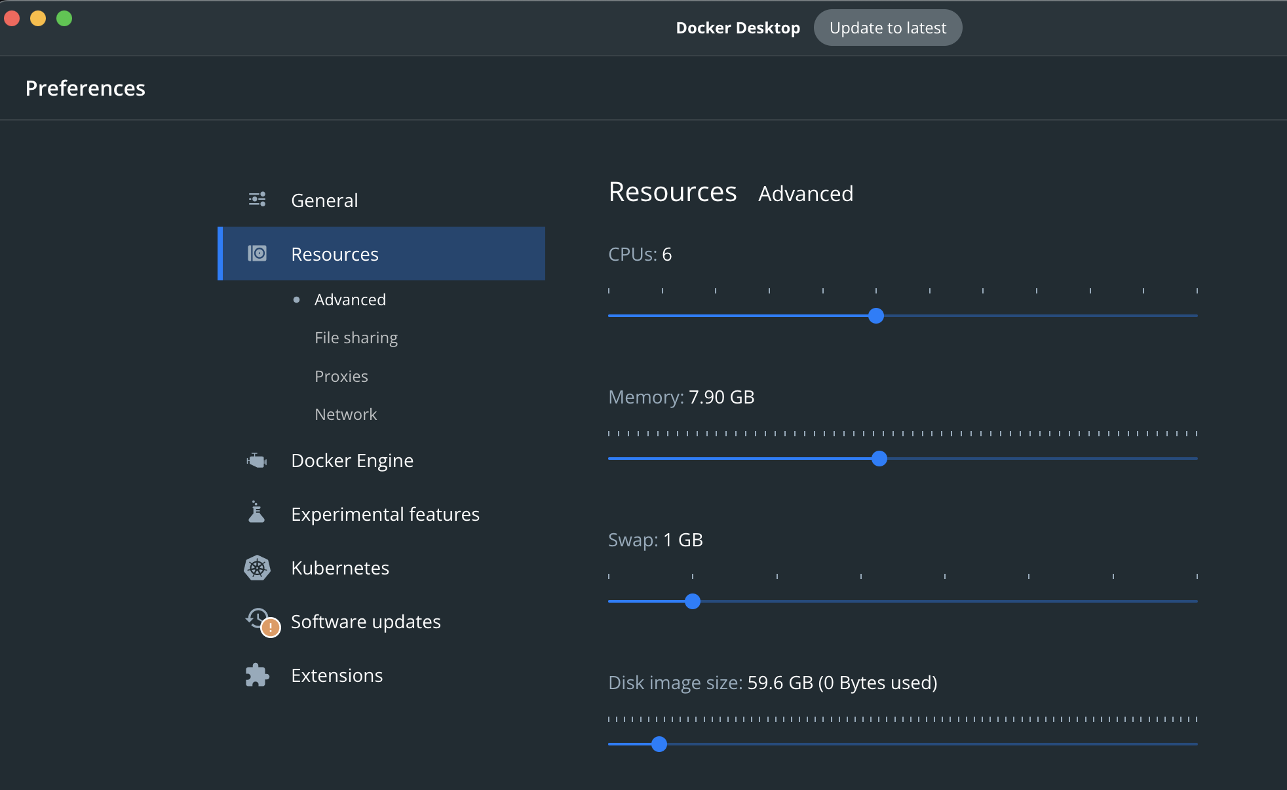Click the Update to latest button
The height and width of the screenshot is (790, 1287).
point(888,28)
